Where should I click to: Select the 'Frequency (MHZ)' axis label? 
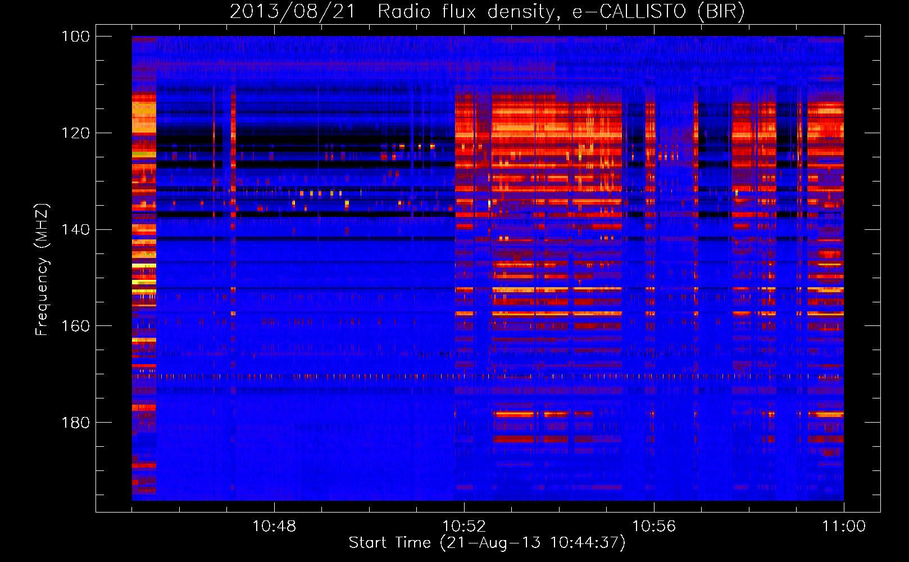tap(42, 269)
